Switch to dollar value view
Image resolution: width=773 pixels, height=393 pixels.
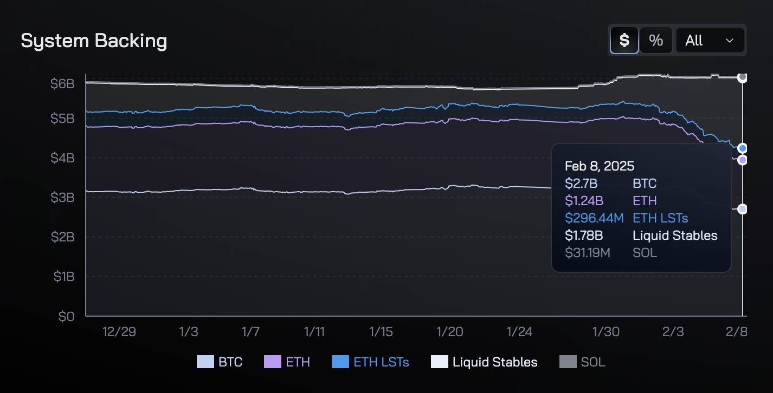[624, 41]
